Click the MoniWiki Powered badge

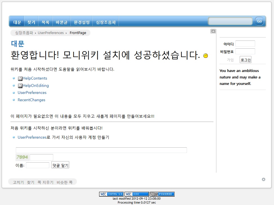[162, 194]
